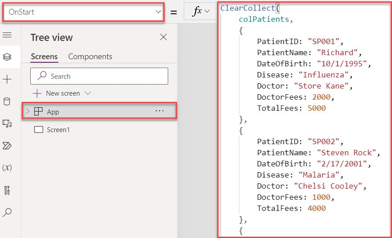This screenshot has height=238, width=392.
Task: Click the "Store Kane" Doctor value
Action: [x=321, y=86]
